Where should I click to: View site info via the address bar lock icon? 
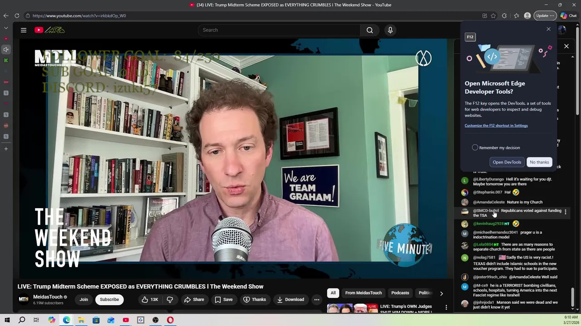point(28,15)
